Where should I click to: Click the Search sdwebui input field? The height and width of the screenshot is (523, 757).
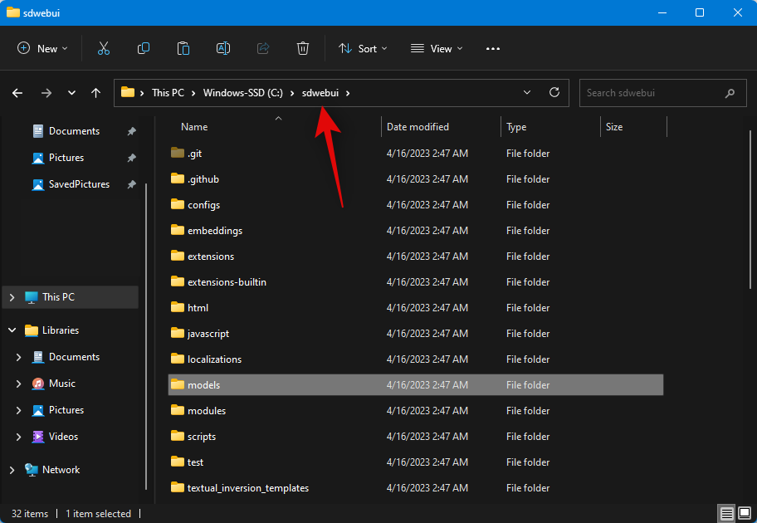pos(652,93)
